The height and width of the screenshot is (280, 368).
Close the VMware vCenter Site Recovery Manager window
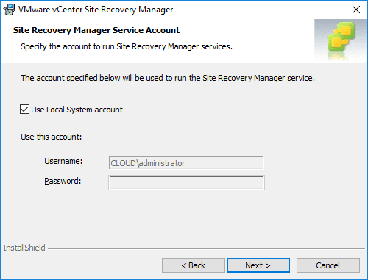point(356,10)
